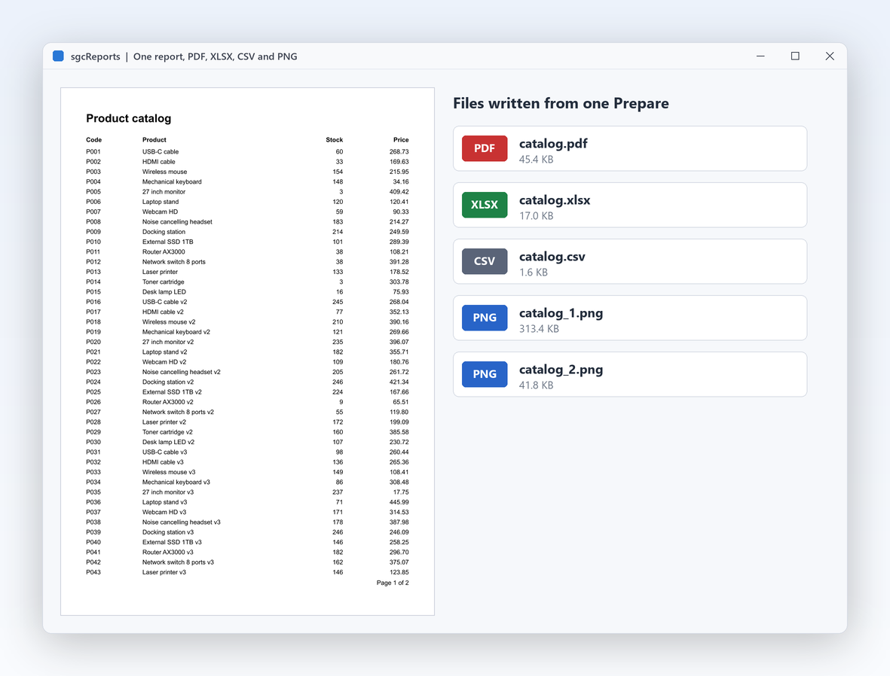Click the 'Router AX3000' cell in row P011

(x=164, y=251)
